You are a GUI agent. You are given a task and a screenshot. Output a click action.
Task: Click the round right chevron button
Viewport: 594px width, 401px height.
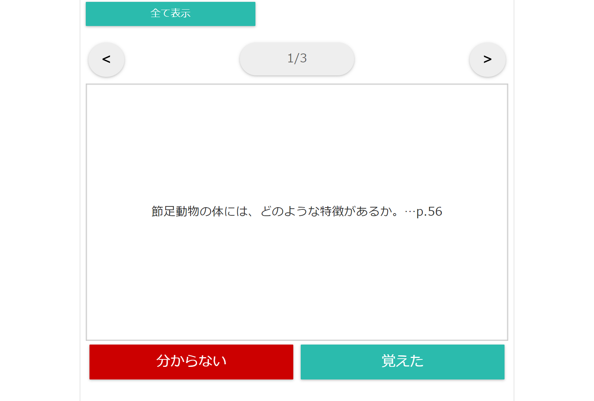coord(487,59)
